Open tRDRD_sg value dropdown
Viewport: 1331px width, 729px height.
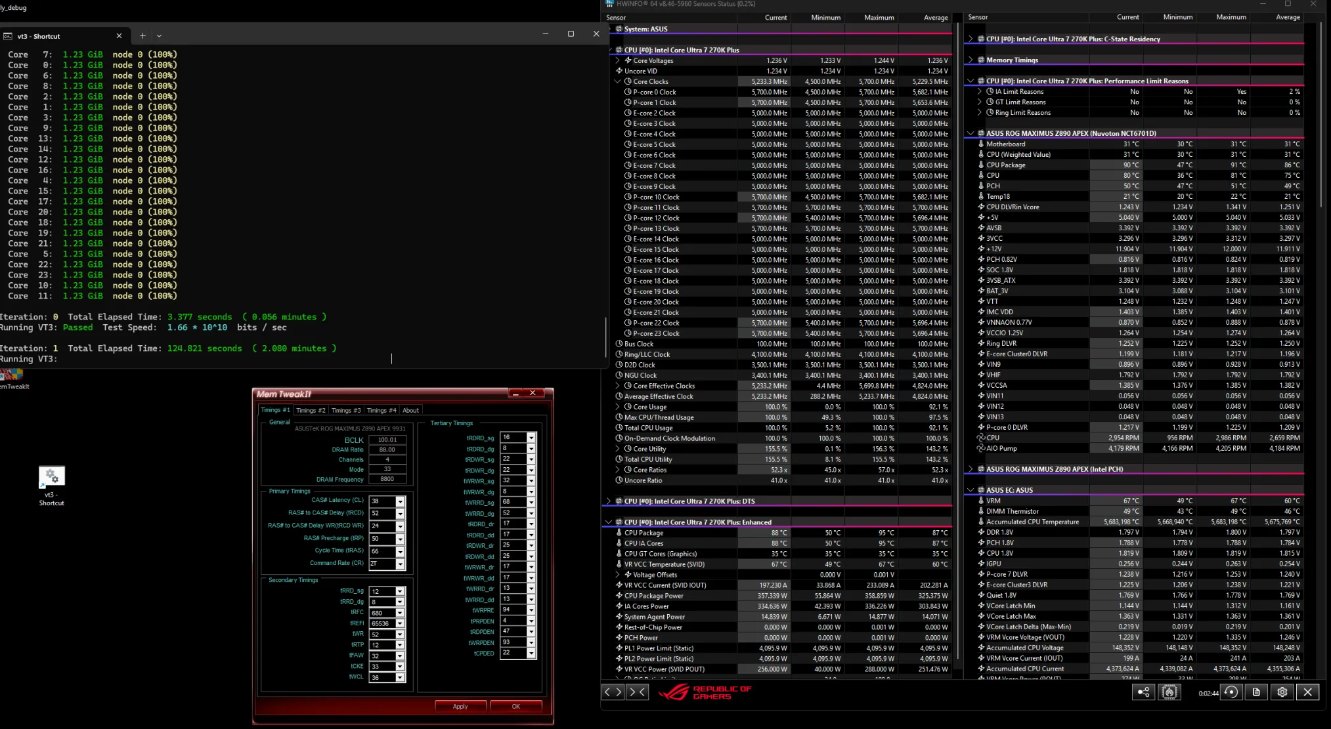click(531, 438)
